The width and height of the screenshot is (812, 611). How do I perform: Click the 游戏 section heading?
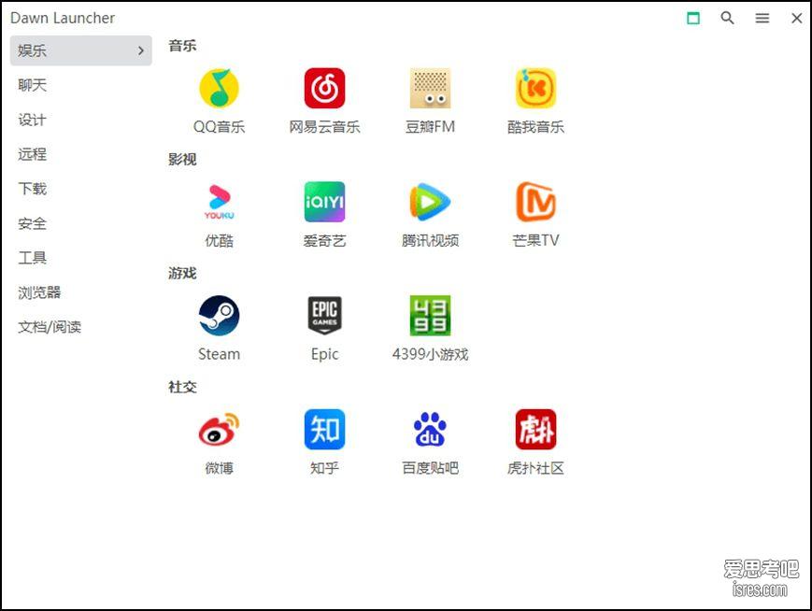click(x=182, y=274)
